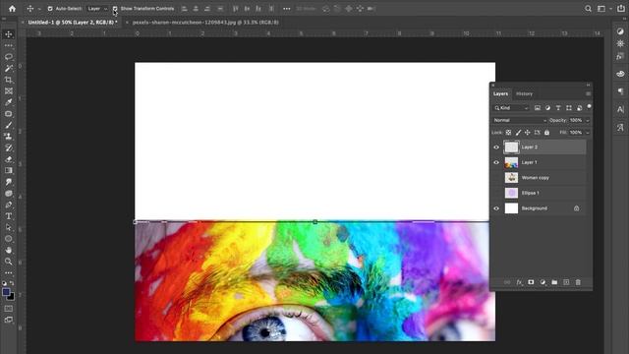Viewport: 629px width, 354px height.
Task: Open the Layers panel flyout menu
Action: [588, 94]
